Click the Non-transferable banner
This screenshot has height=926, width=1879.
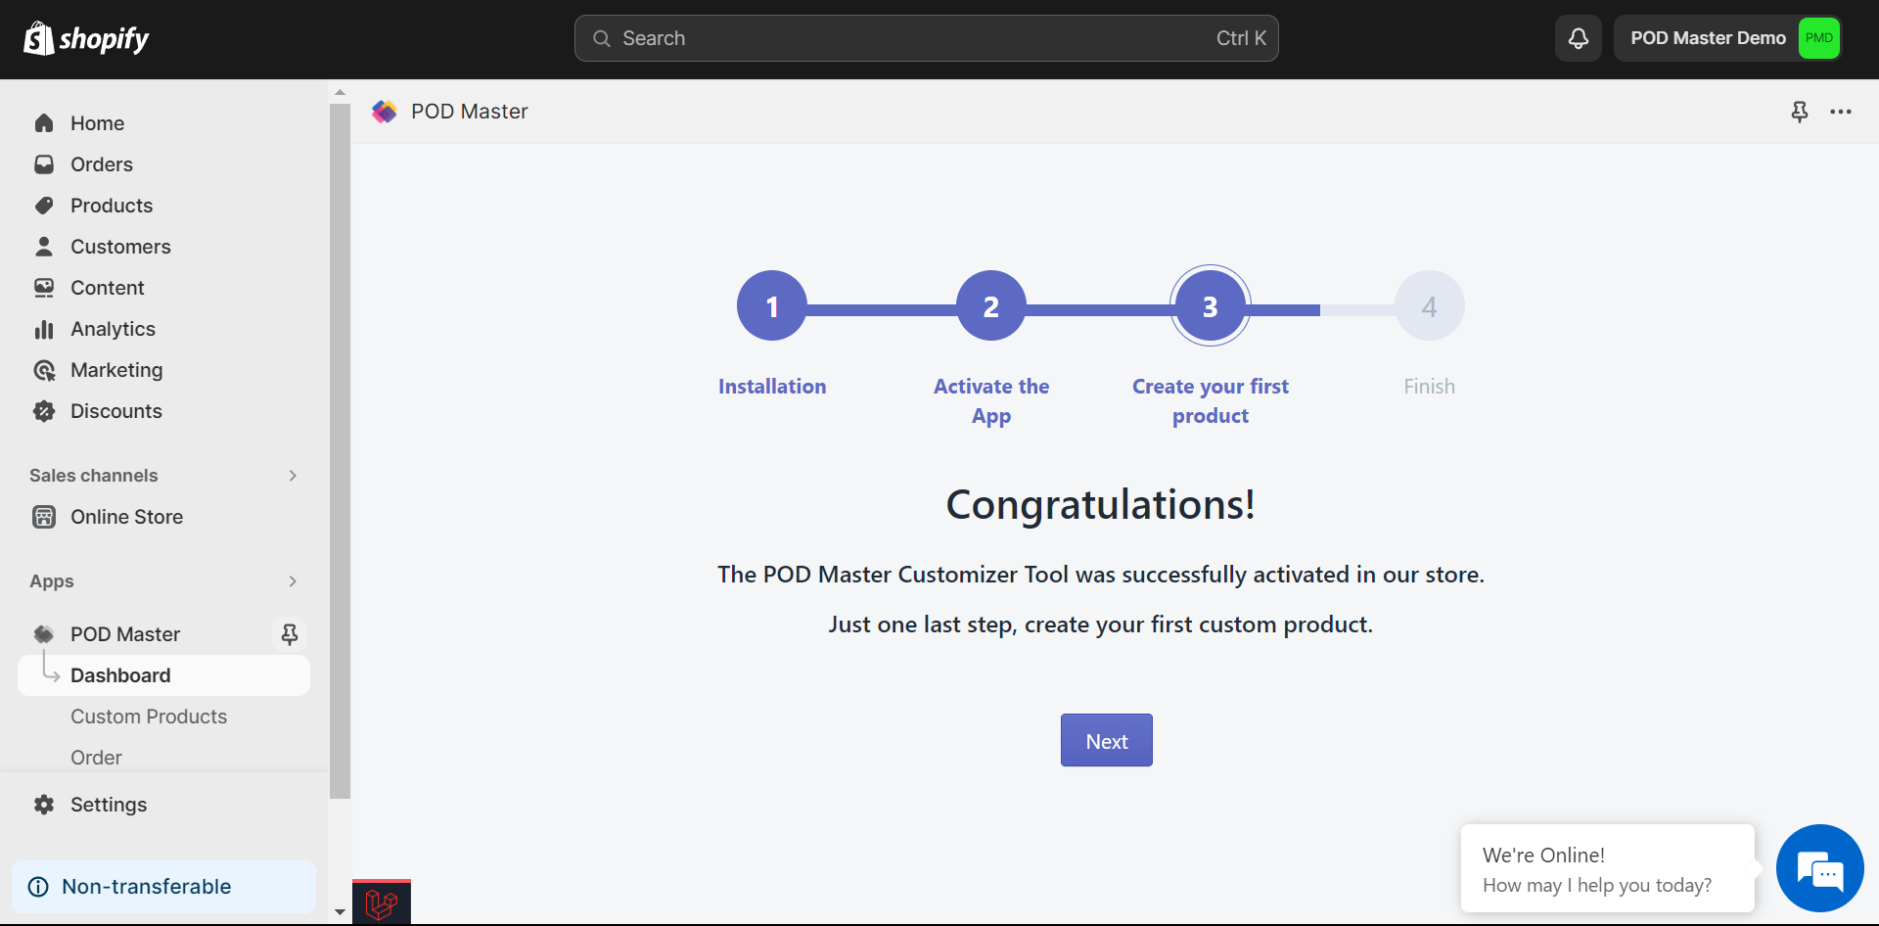pyautogui.click(x=163, y=887)
